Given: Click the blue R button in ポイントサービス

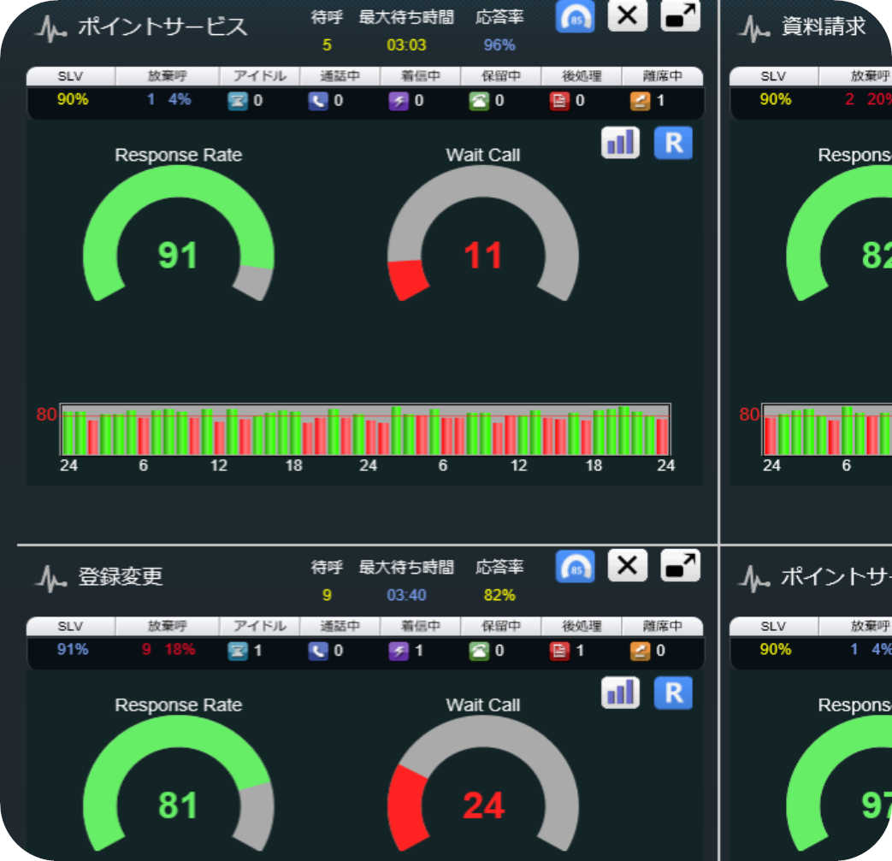Looking at the screenshot, I should click(x=673, y=142).
